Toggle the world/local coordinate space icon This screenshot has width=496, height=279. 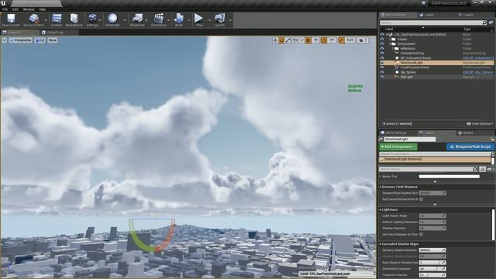294,40
